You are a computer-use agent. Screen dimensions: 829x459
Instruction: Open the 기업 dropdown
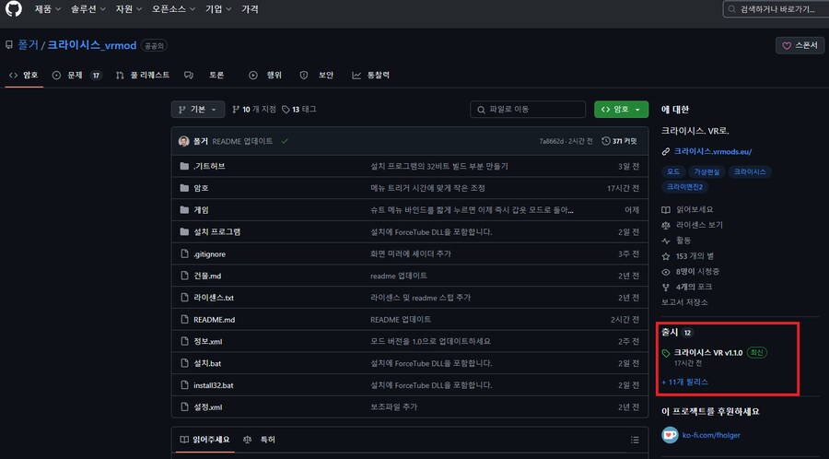tap(218, 9)
